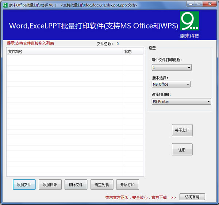Viewport: 219px width, 205px height.
Task: Click the 设置 group label
Action: (152, 48)
